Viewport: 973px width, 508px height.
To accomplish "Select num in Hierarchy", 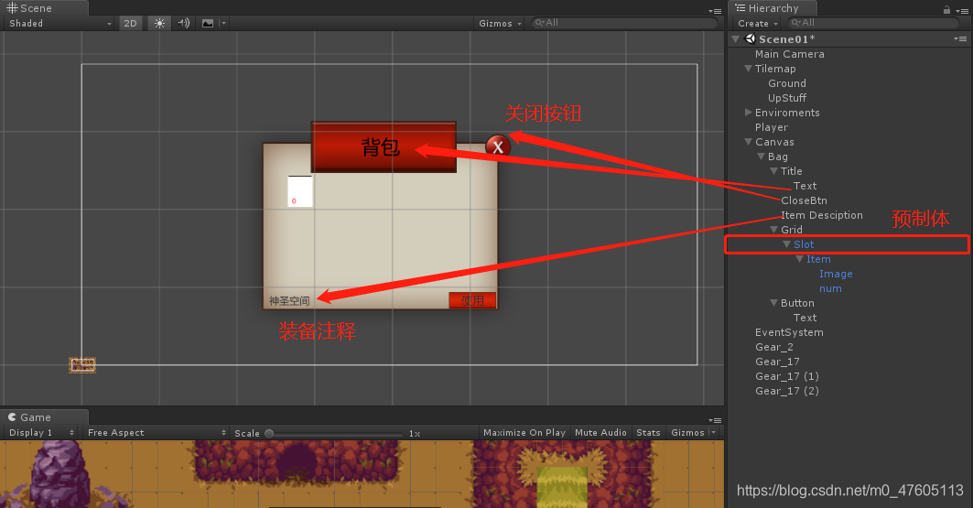I will (x=830, y=288).
